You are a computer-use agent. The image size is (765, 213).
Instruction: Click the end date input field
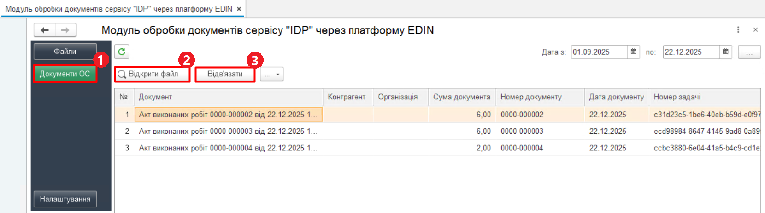click(691, 52)
